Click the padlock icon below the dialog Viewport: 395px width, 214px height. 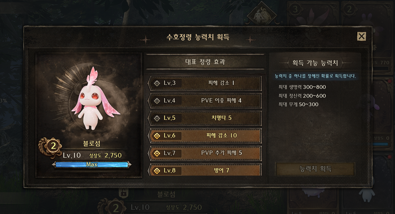click(123, 193)
